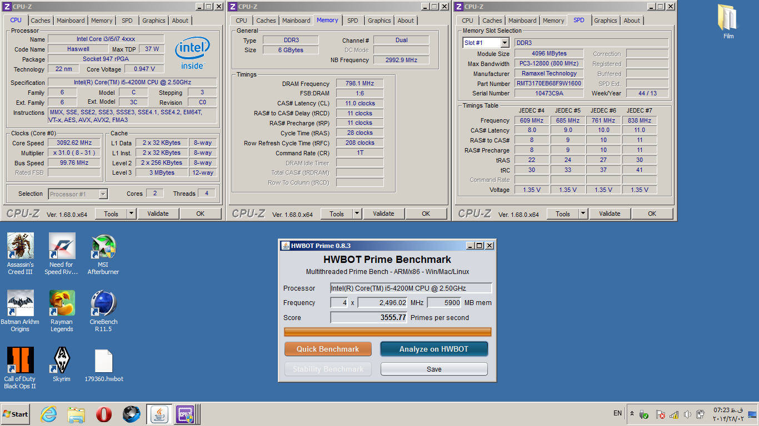Click the Code Name Haswell value

point(78,49)
